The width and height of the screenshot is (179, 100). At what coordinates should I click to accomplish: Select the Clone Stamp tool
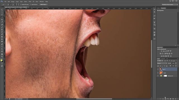(x=2, y=29)
